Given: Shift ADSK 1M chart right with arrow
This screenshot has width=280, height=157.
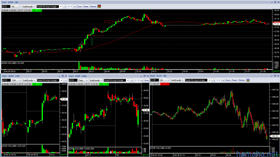Looking at the screenshot, I should 71,6.
